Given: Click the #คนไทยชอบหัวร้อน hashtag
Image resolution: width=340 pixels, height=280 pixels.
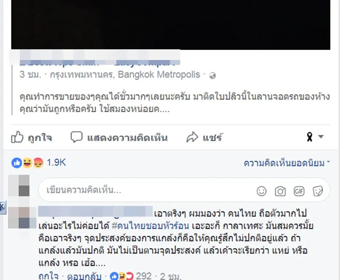Looking at the screenshot, I should coord(150,226).
